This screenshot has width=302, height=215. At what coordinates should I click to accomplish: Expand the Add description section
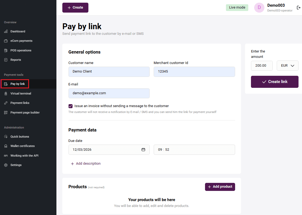pyautogui.click(x=86, y=164)
